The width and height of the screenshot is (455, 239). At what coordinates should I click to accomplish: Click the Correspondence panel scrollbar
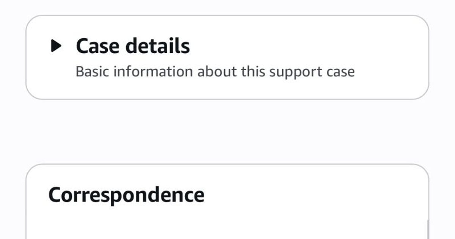[x=427, y=230]
